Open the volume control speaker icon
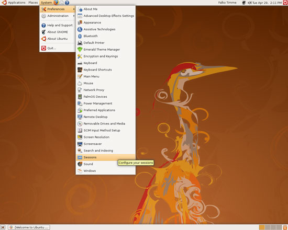This screenshot has width=288, height=230. 249,3
